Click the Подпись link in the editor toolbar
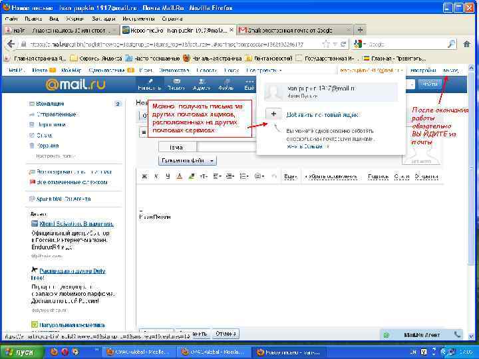 378,176
